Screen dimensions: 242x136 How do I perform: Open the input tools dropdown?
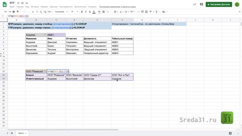pyautogui.click(x=165, y=12)
